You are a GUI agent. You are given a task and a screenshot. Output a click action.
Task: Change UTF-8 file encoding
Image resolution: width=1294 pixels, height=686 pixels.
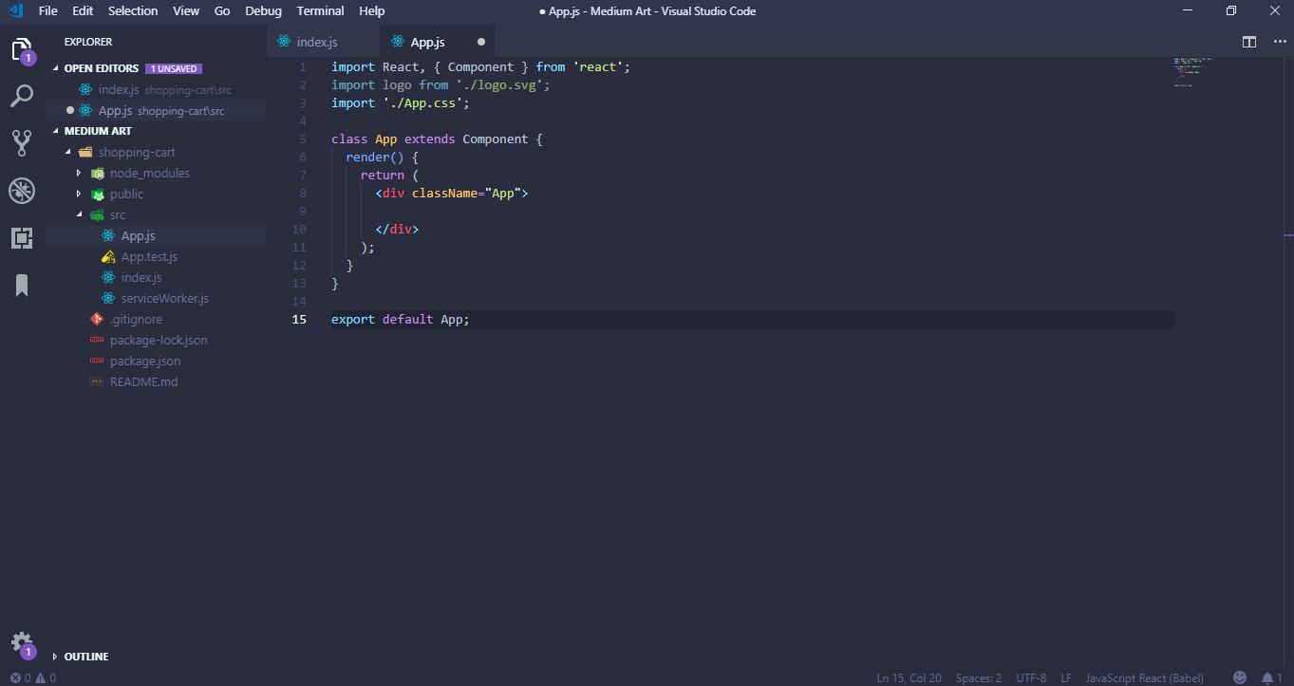pos(1031,677)
